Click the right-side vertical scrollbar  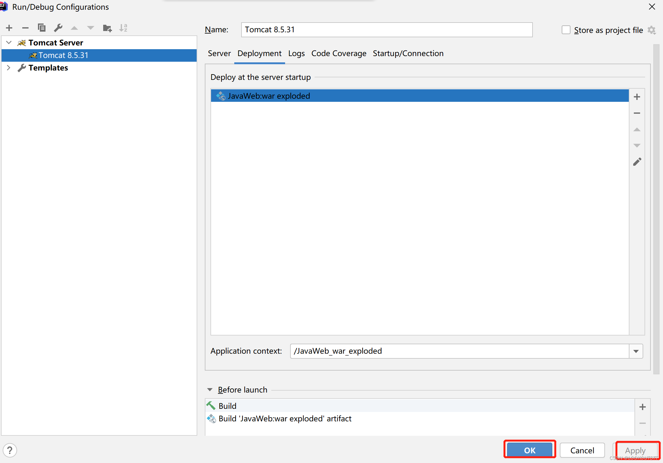[x=656, y=209]
